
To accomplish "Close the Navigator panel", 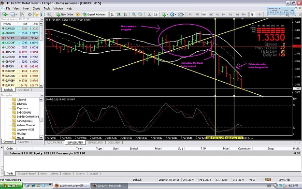I will pyautogui.click(x=42, y=95).
